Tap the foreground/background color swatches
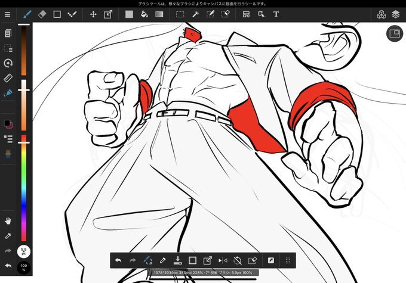The image size is (406, 283). coord(8,124)
